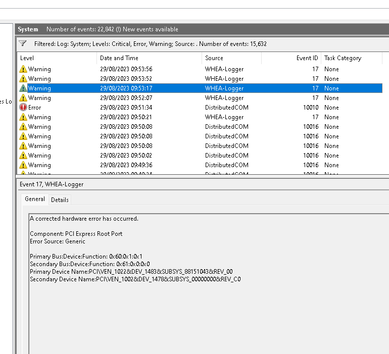
Task: Click 'Error Source: Generic' line
Action: 58,241
